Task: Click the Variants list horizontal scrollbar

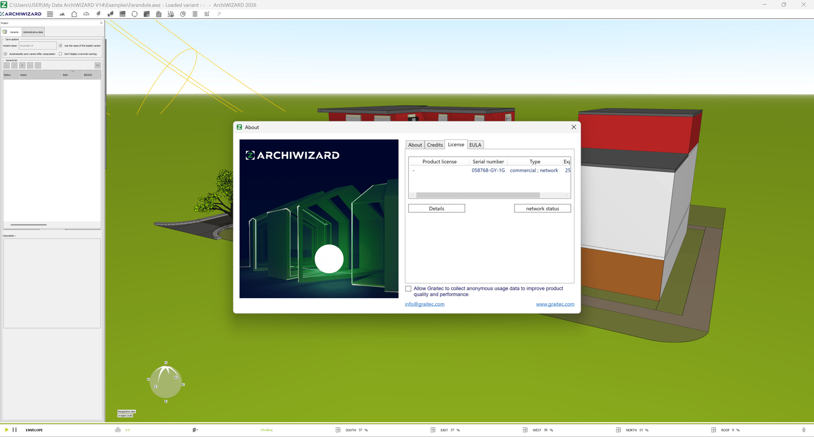Action: 28,224
